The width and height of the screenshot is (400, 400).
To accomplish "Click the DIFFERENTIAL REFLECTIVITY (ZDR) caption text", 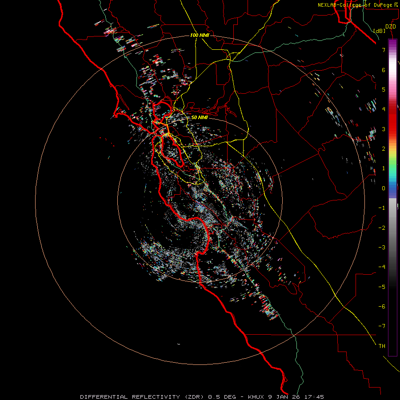I will click(142, 397).
